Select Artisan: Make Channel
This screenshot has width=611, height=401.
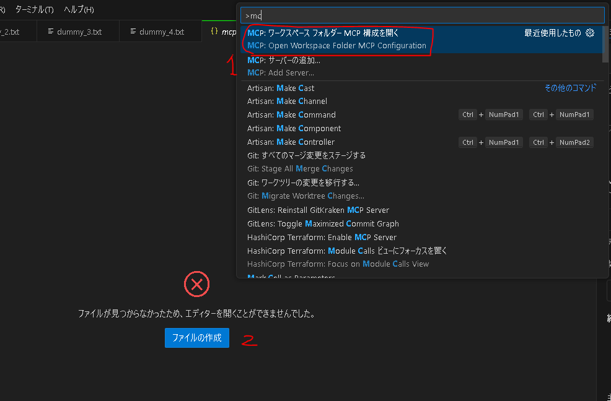[x=421, y=101]
